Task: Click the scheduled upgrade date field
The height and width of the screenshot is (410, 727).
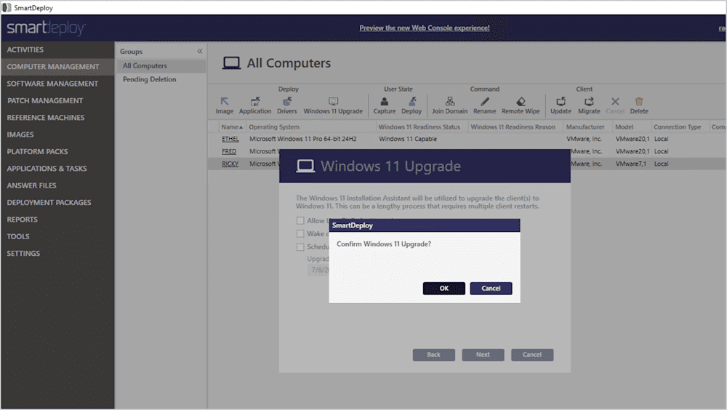Action: tap(318, 270)
